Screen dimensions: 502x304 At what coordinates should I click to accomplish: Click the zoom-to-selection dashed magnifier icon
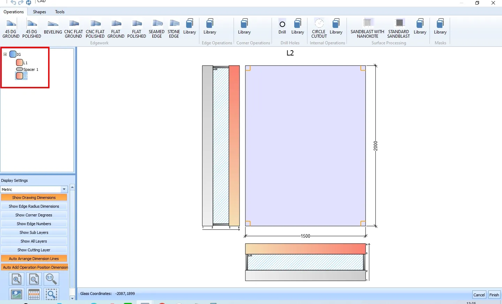(x=51, y=294)
